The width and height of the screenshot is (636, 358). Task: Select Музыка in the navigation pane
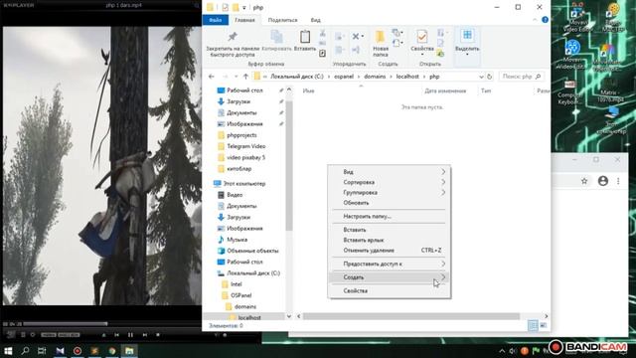click(x=237, y=240)
